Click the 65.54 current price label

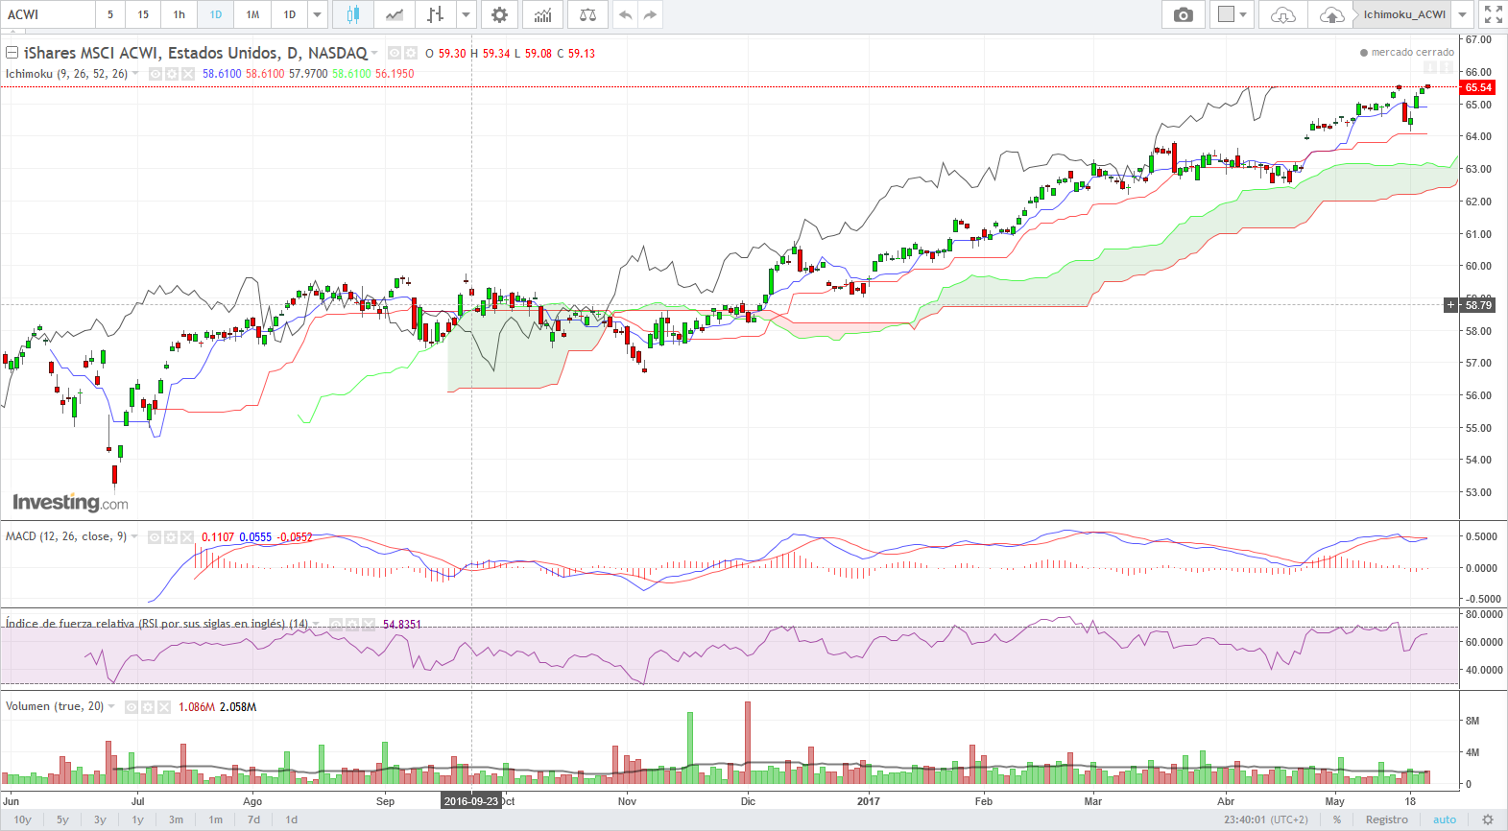1478,87
